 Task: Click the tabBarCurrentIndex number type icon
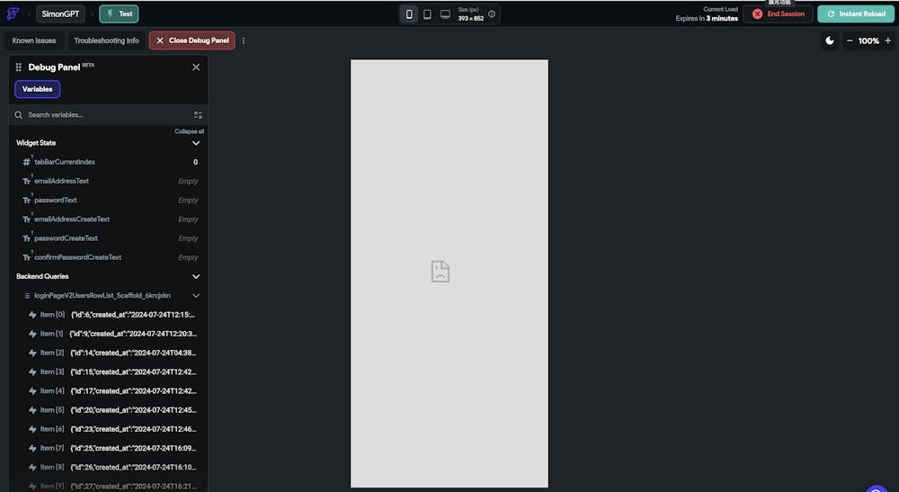click(x=26, y=162)
